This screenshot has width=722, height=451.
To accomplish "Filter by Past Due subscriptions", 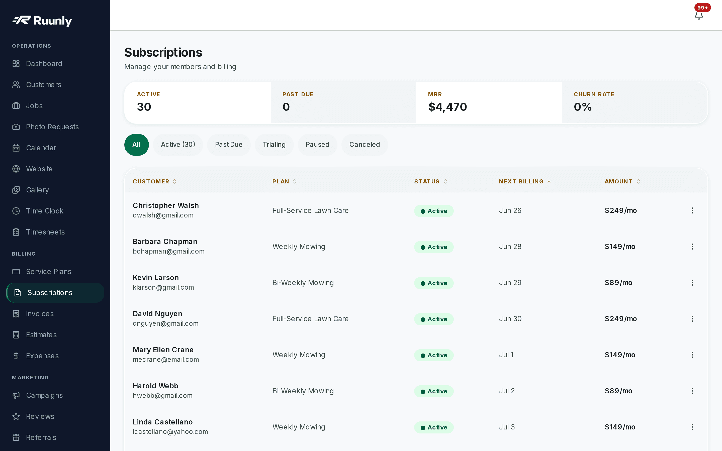I will pyautogui.click(x=229, y=145).
